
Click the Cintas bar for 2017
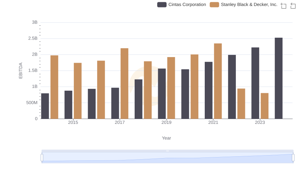tap(115, 103)
